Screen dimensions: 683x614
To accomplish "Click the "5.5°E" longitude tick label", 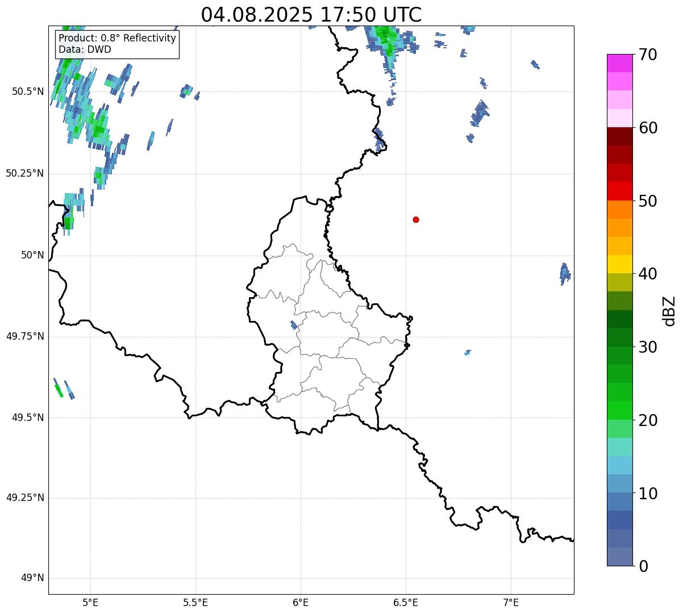I will [x=195, y=602].
